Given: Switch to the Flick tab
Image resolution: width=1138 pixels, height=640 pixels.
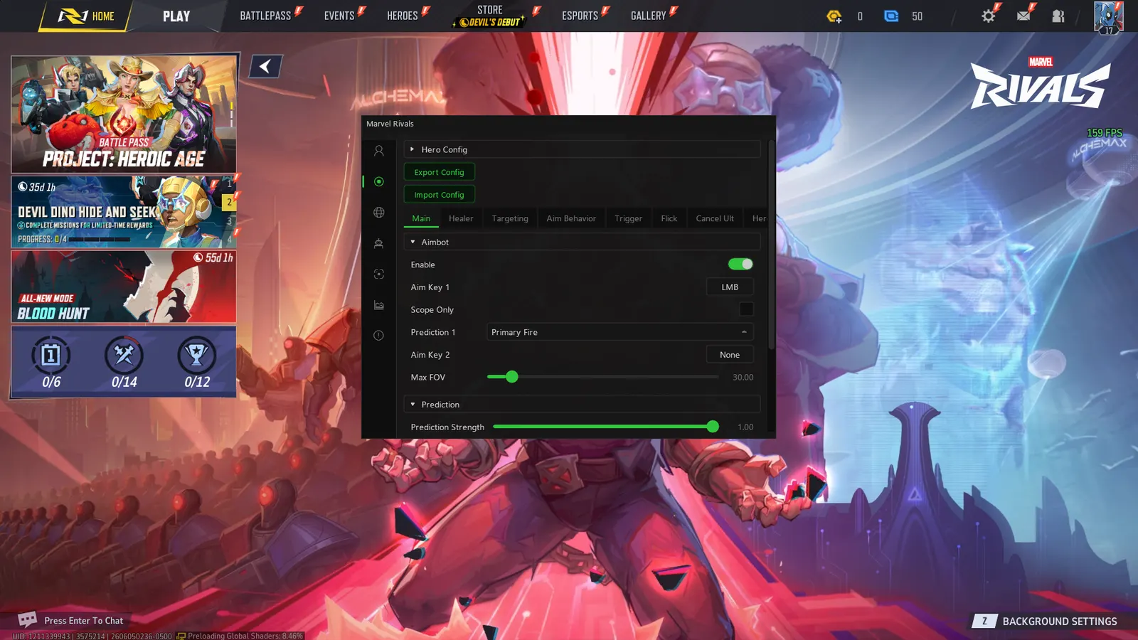Looking at the screenshot, I should point(669,218).
